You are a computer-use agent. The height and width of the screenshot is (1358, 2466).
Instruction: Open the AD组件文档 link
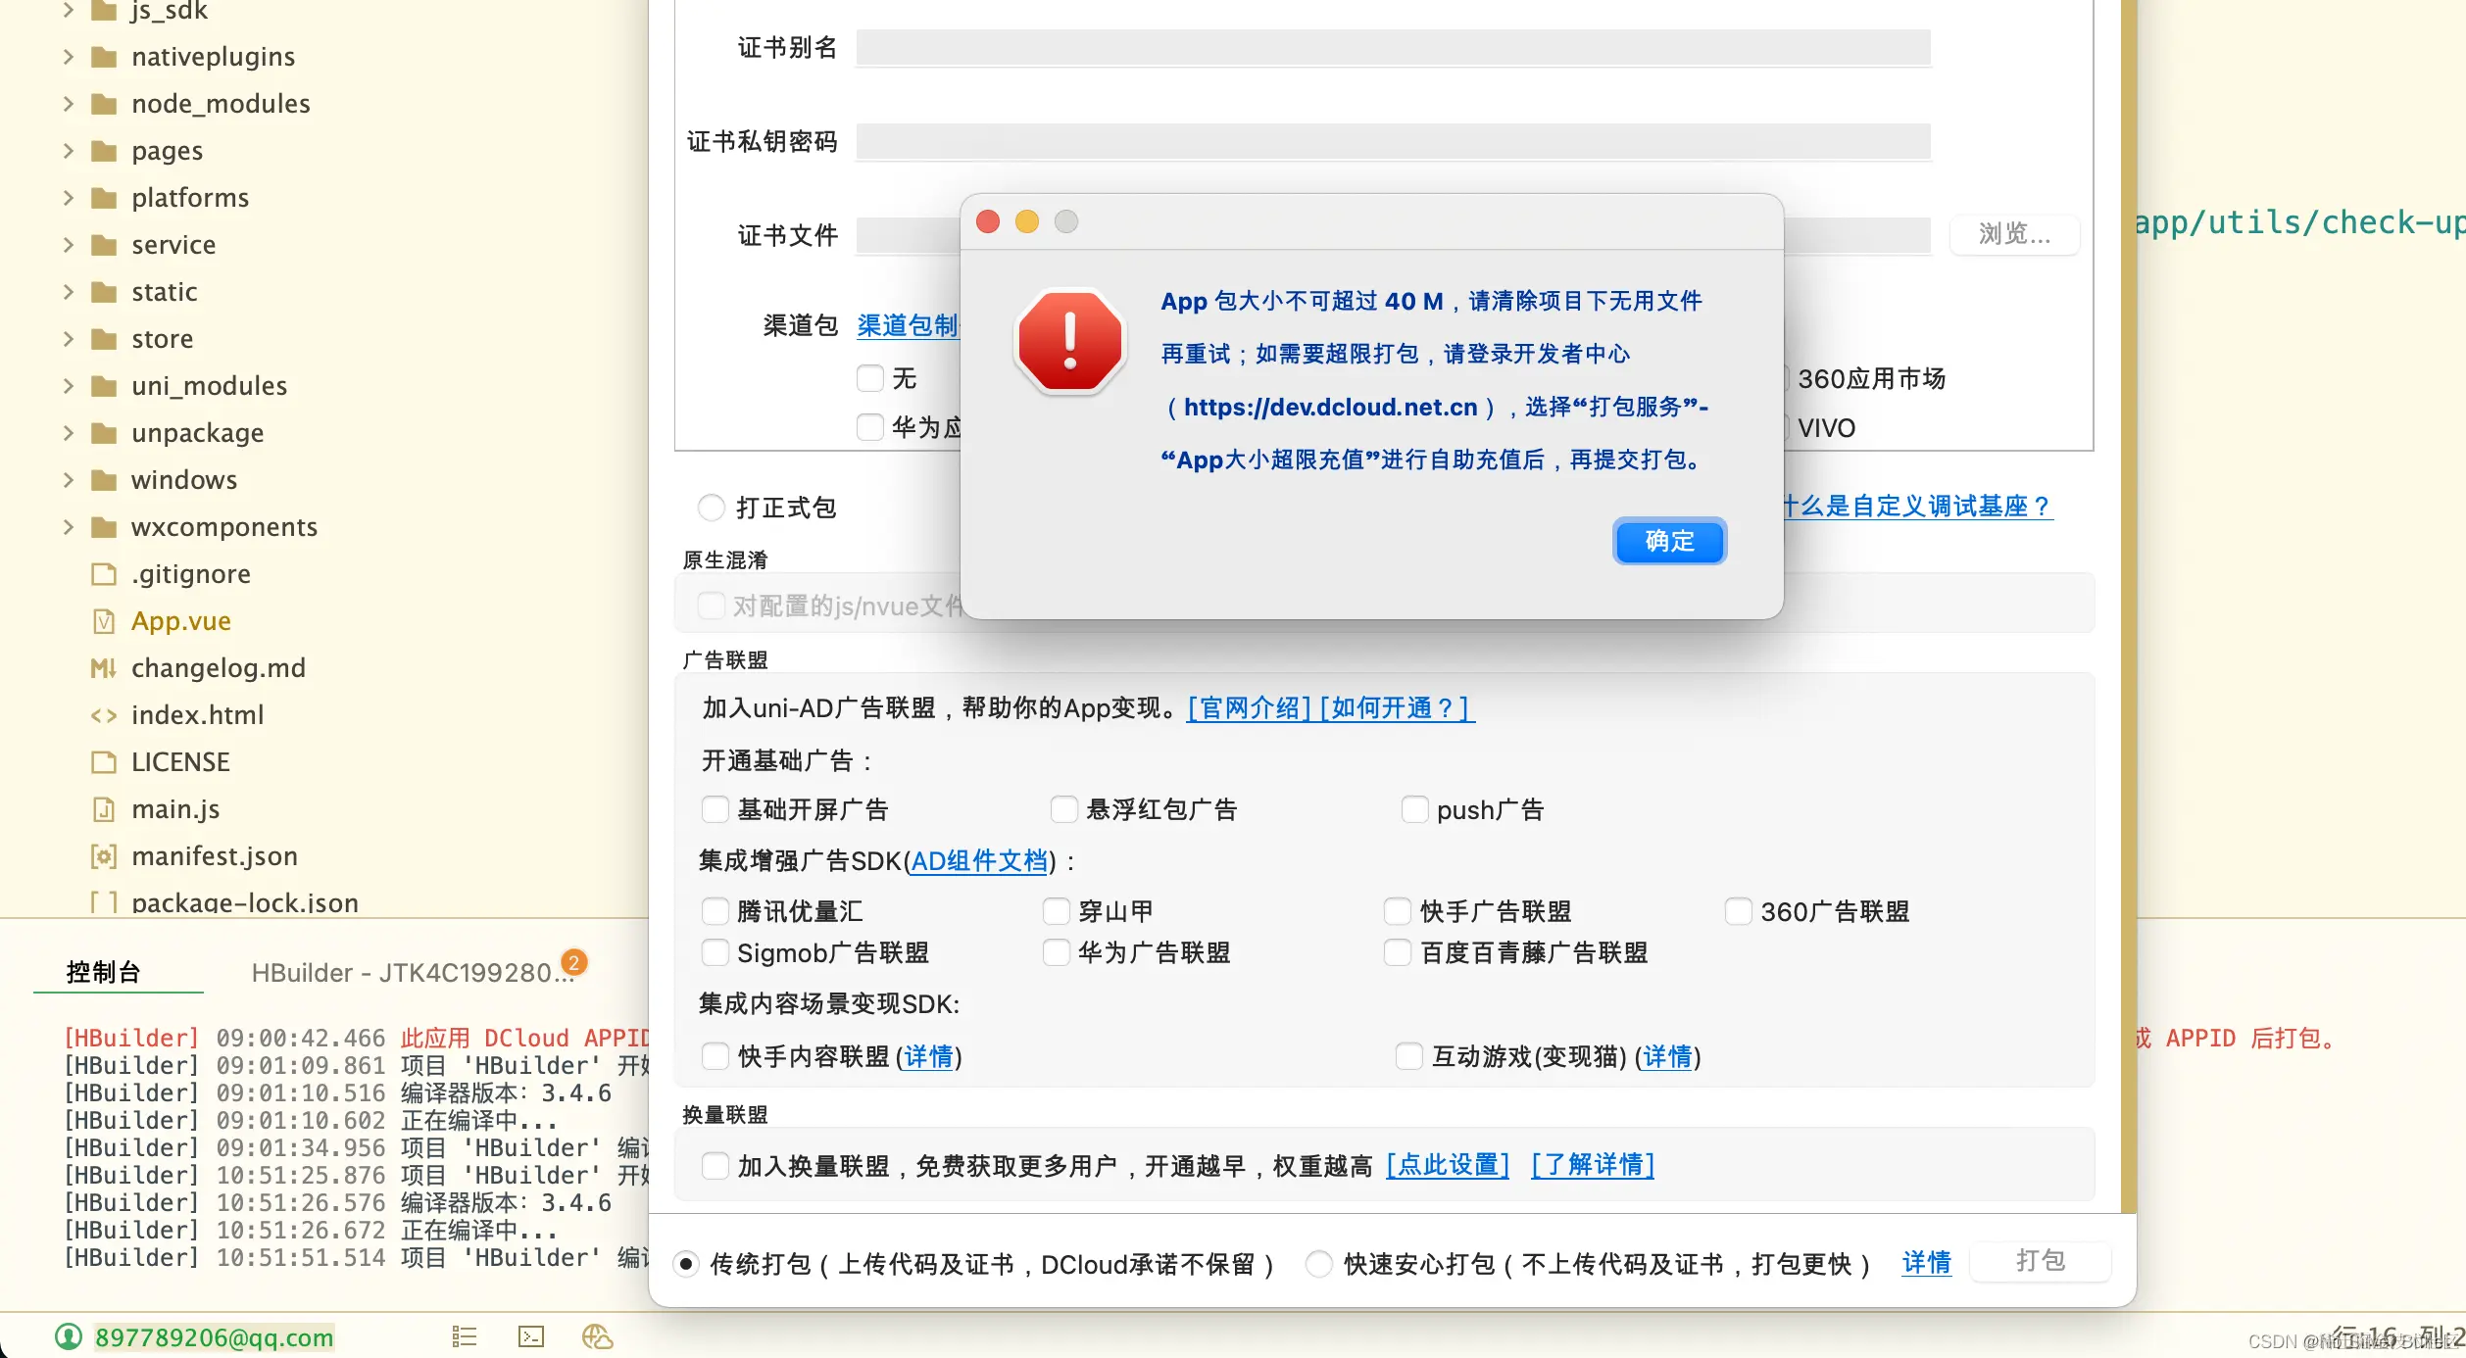(x=976, y=861)
